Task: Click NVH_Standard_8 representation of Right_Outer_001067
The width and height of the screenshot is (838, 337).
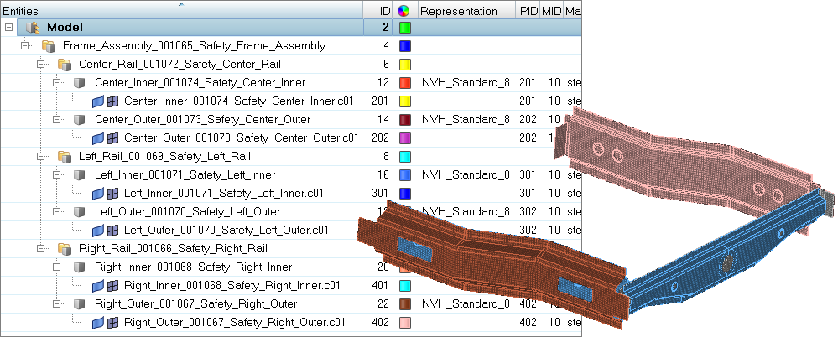Action: 466,304
